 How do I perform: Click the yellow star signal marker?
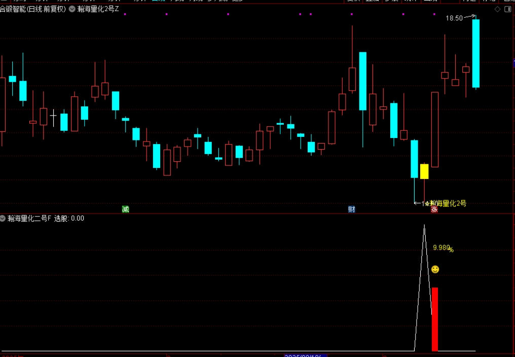(x=427, y=204)
